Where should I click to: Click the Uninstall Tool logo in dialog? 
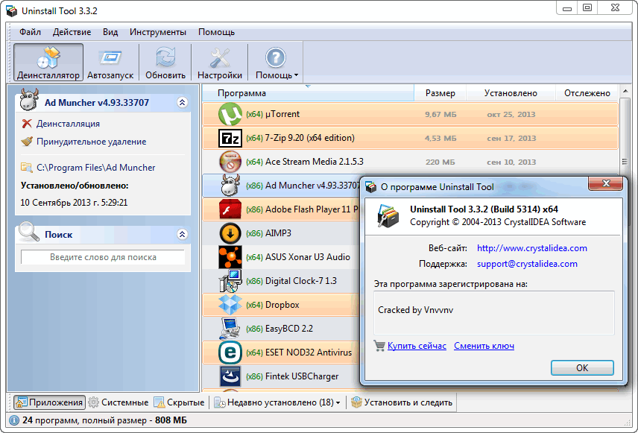(x=388, y=215)
